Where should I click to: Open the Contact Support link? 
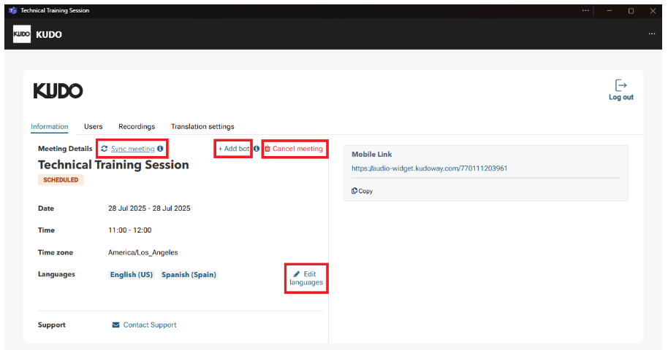(x=150, y=325)
